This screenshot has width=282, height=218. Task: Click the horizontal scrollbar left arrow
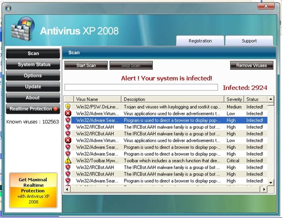[67, 189]
